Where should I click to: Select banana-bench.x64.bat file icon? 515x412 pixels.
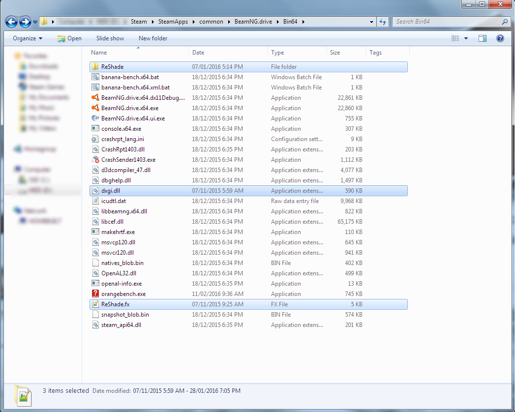(95, 77)
